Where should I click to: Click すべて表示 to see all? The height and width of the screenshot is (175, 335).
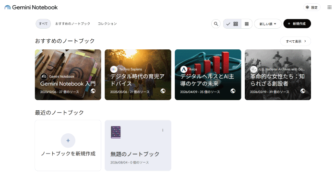(296, 41)
